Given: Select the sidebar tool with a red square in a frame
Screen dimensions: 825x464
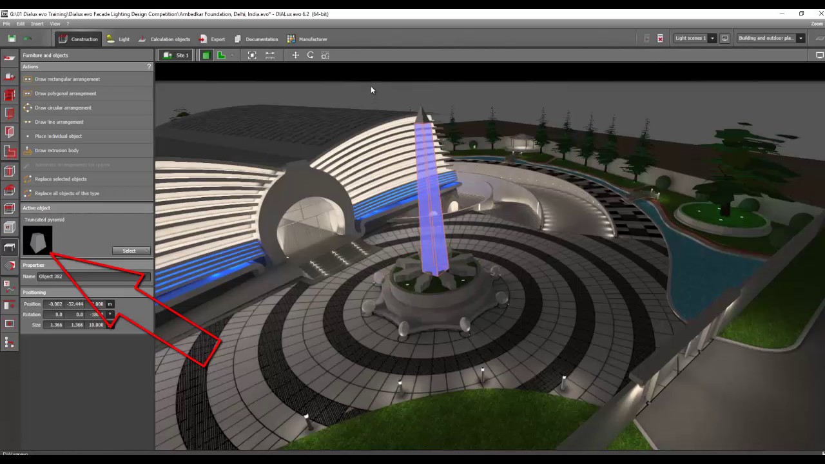Looking at the screenshot, I should (10, 324).
